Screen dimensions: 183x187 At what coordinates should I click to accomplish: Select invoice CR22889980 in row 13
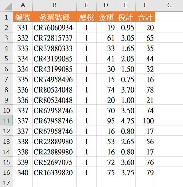(x=55, y=141)
